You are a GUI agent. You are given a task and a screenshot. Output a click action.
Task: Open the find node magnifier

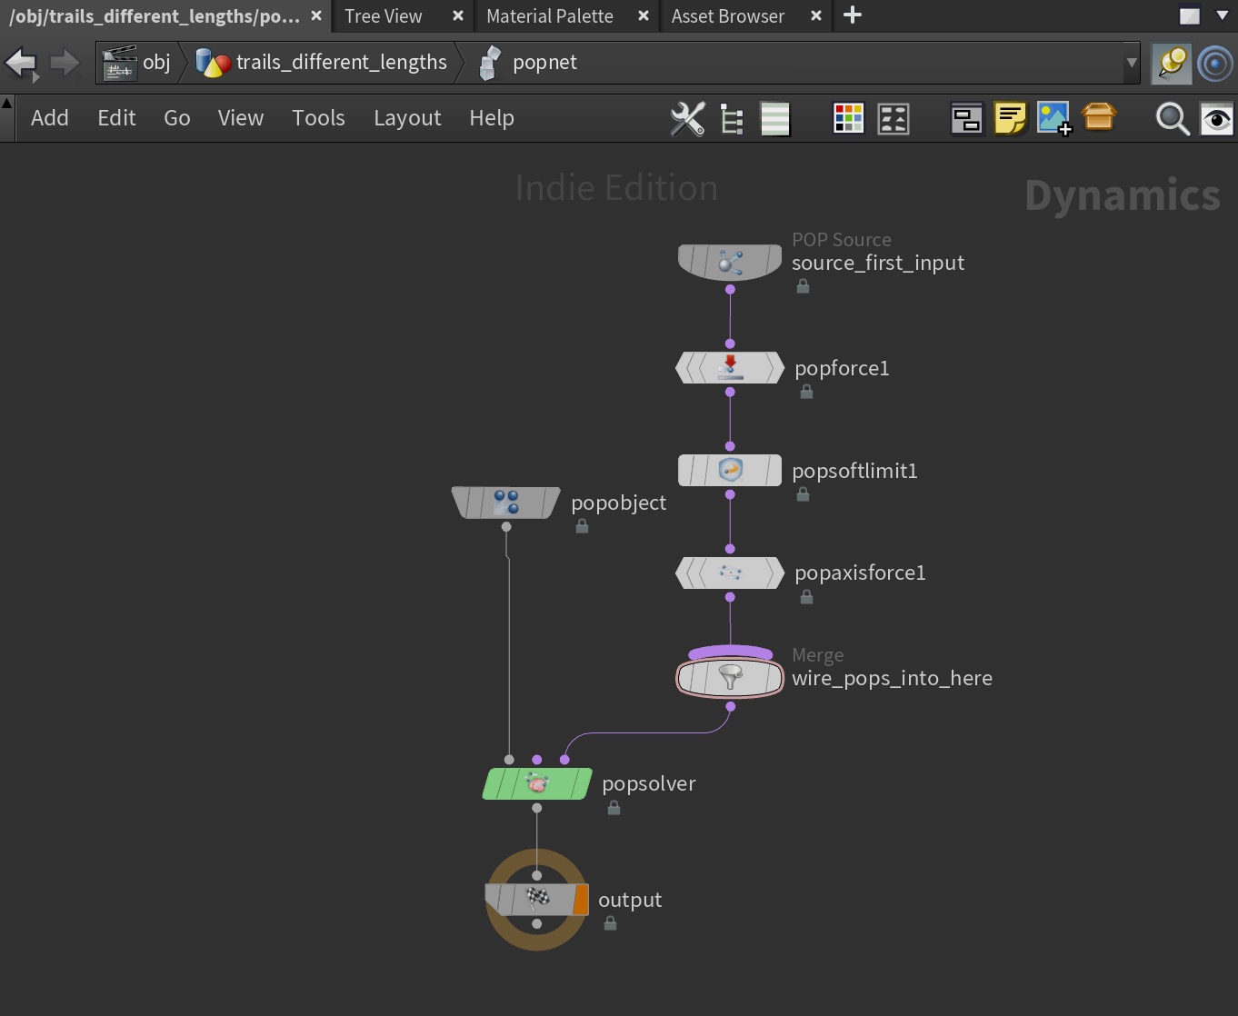(1172, 119)
